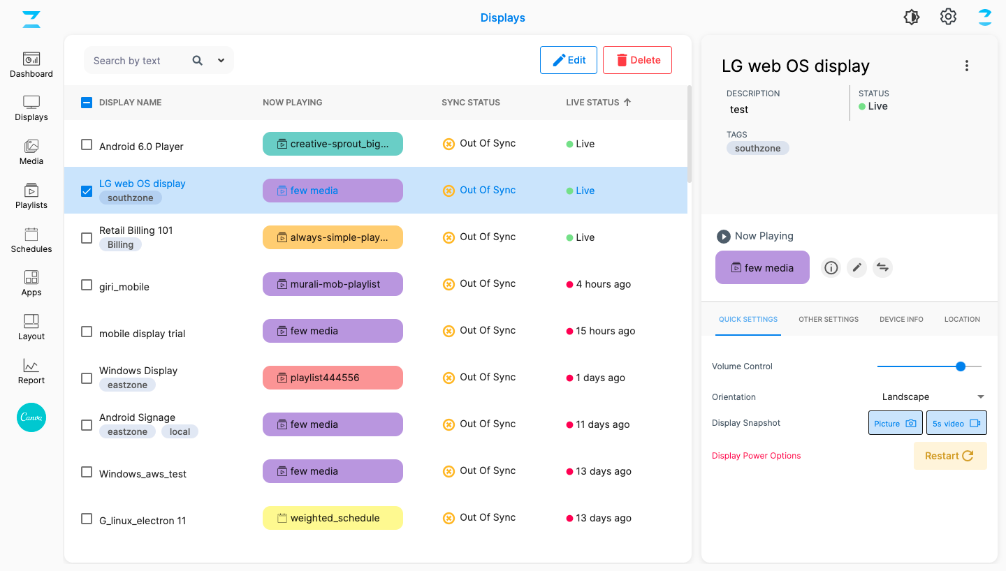Image resolution: width=1006 pixels, height=571 pixels.
Task: Click the Edit button
Action: tap(569, 60)
